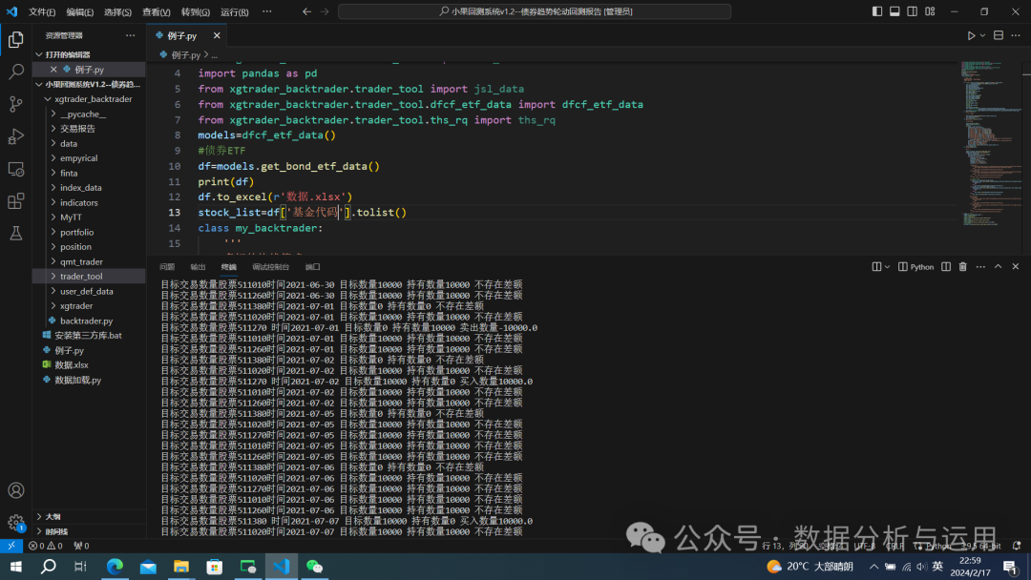This screenshot has height=580, width=1031.
Task: Switch to the 调试控制台 panel tab
Action: (x=270, y=267)
